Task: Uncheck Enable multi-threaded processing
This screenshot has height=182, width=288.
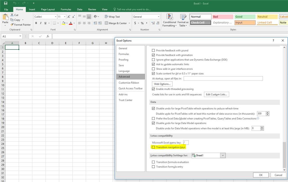Action: tap(153, 89)
